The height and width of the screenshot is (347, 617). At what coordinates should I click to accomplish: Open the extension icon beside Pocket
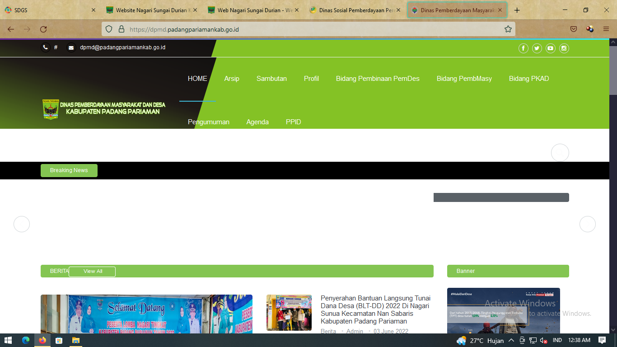590,29
